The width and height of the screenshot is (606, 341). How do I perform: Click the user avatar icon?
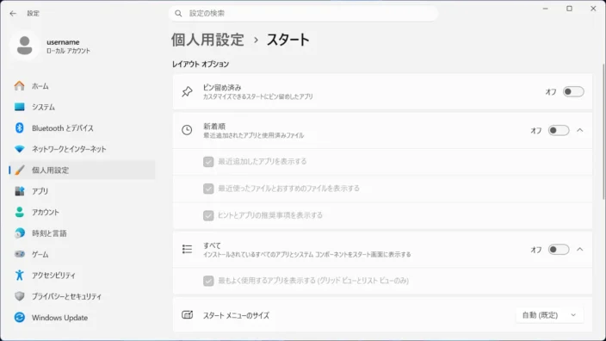point(25,46)
